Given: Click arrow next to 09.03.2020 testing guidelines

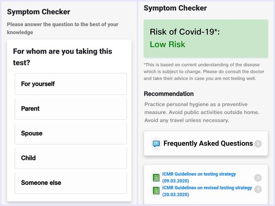Looking at the screenshot, I should point(258,178).
